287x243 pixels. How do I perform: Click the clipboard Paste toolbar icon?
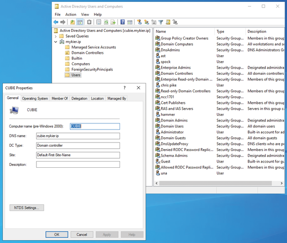pos(89,22)
